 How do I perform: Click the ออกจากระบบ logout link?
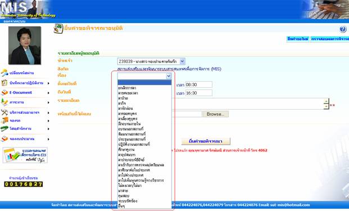(14, 21)
